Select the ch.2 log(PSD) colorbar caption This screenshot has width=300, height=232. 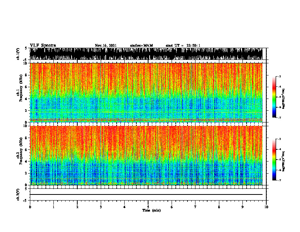pyautogui.click(x=283, y=161)
